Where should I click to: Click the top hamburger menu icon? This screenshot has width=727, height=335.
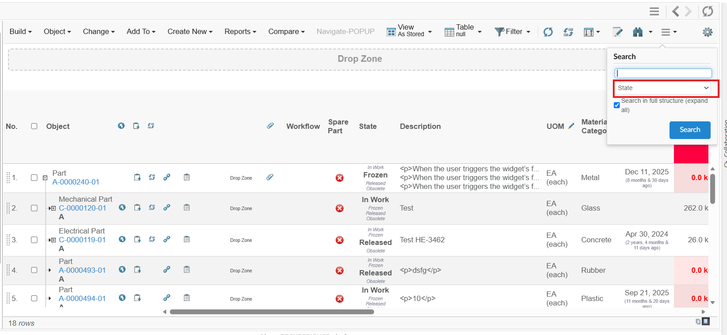tap(654, 11)
